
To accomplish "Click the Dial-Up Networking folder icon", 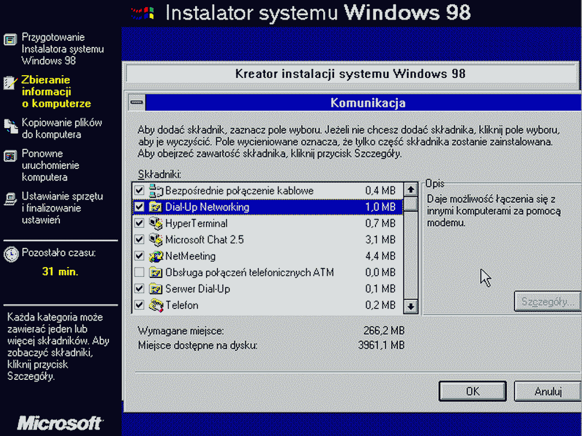I will pyautogui.click(x=155, y=207).
